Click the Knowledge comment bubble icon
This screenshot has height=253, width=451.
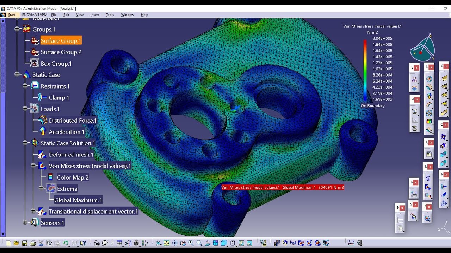point(105,243)
